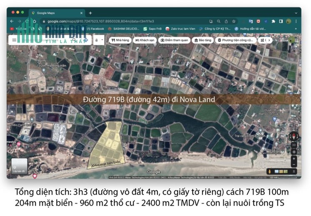Click the browser forward arrow

point(20,21)
